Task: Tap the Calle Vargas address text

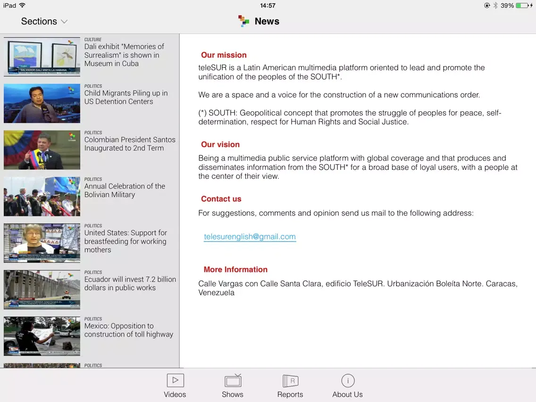Action: coord(358,288)
